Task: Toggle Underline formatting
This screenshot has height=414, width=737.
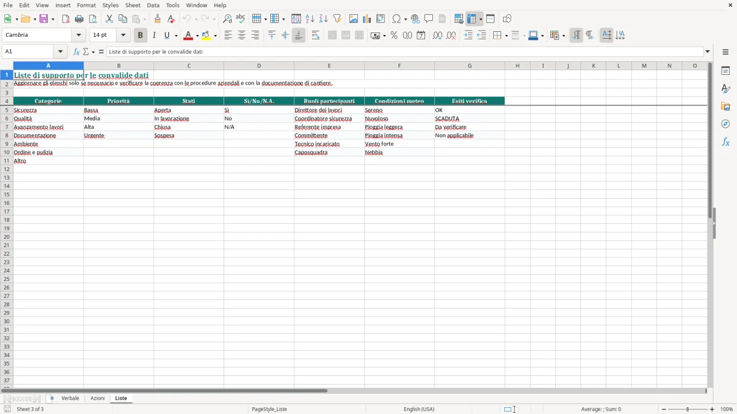Action: click(x=166, y=36)
